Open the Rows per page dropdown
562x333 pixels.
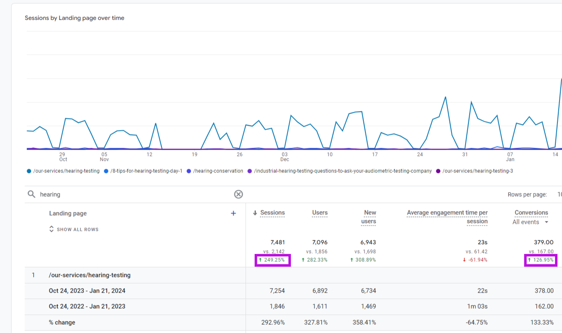tap(559, 194)
